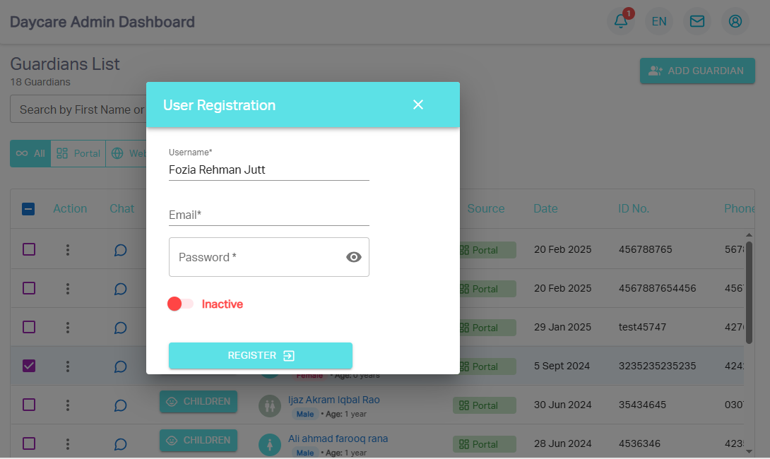Image resolution: width=770 pixels, height=459 pixels.
Task: Uncheck the selected checkbox in row four
Action: coord(29,366)
